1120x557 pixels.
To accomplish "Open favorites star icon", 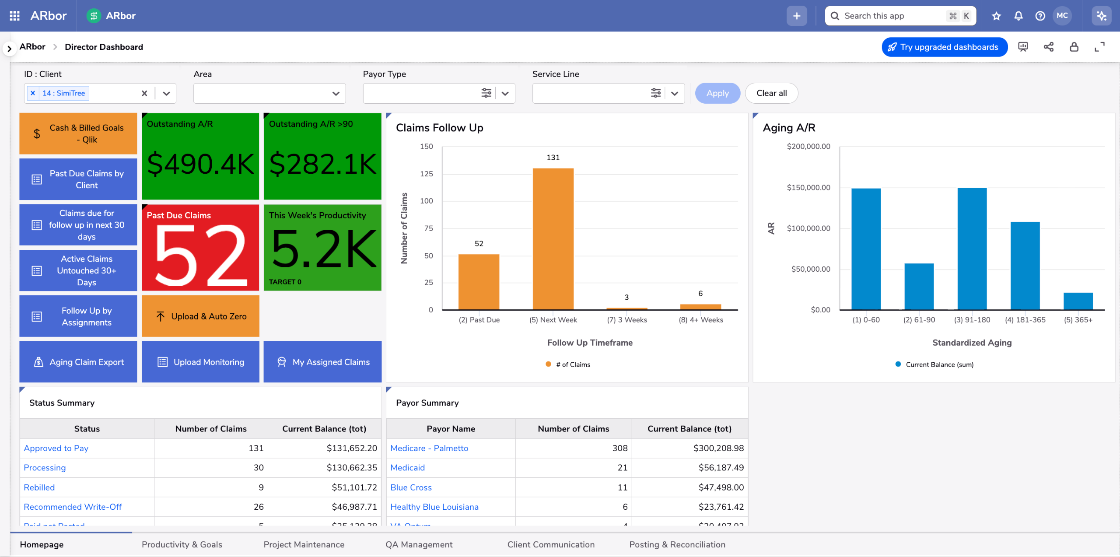I will click(997, 16).
